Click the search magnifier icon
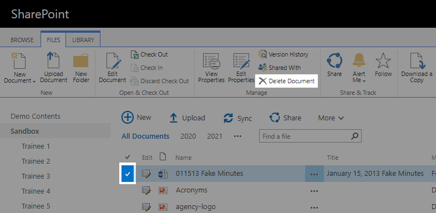 coord(355,136)
